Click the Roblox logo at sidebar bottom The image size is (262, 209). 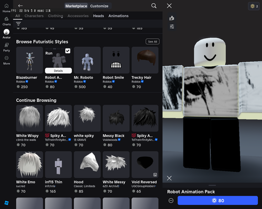click(6, 203)
